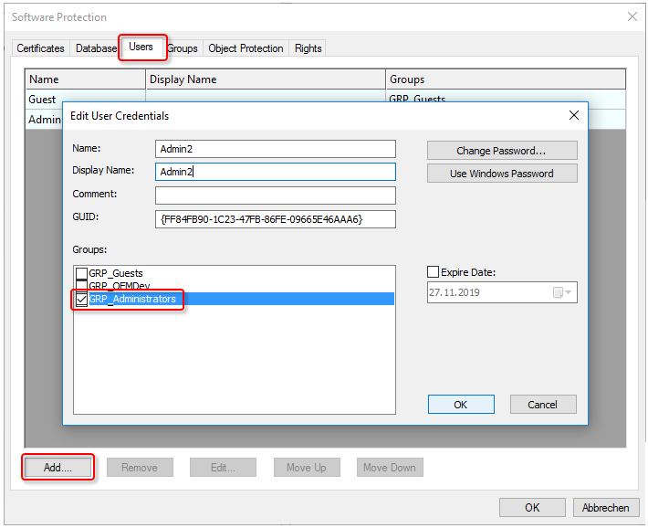The height and width of the screenshot is (528, 648).
Task: Click into the Display Name field
Action: point(276,172)
